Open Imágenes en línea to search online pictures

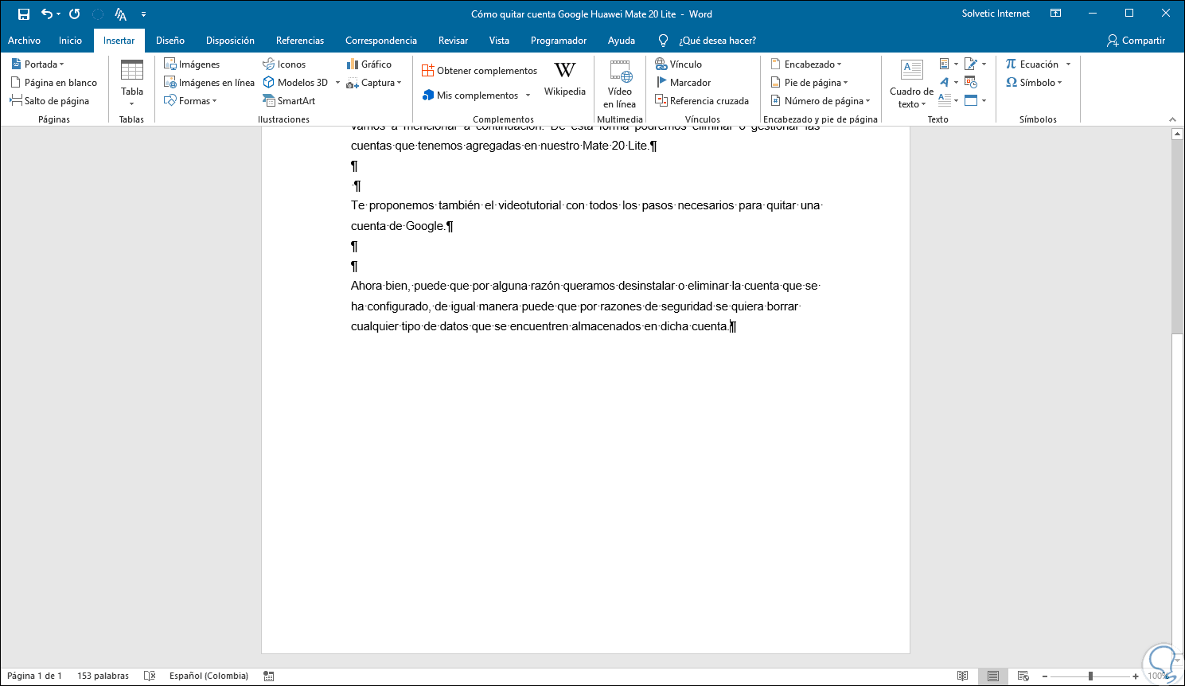[x=209, y=83]
